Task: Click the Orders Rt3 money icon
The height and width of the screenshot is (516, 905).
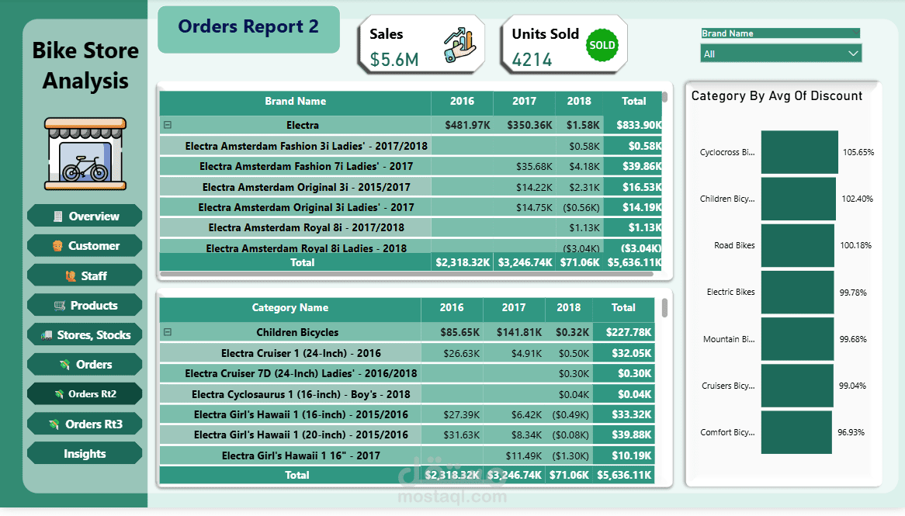Action: click(x=54, y=424)
